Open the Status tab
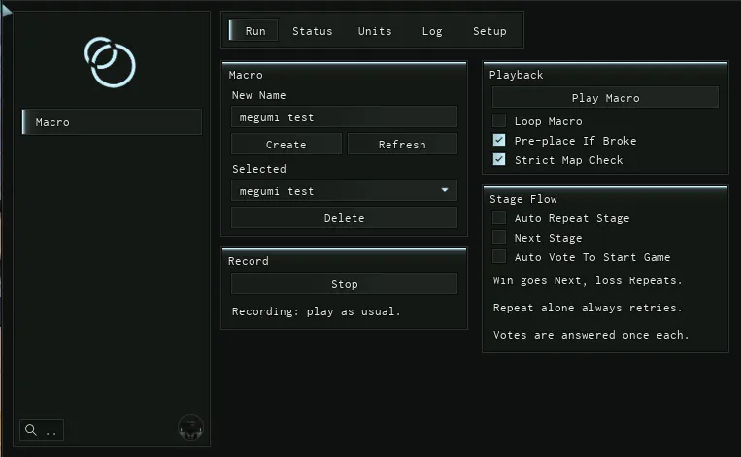 pyautogui.click(x=313, y=31)
